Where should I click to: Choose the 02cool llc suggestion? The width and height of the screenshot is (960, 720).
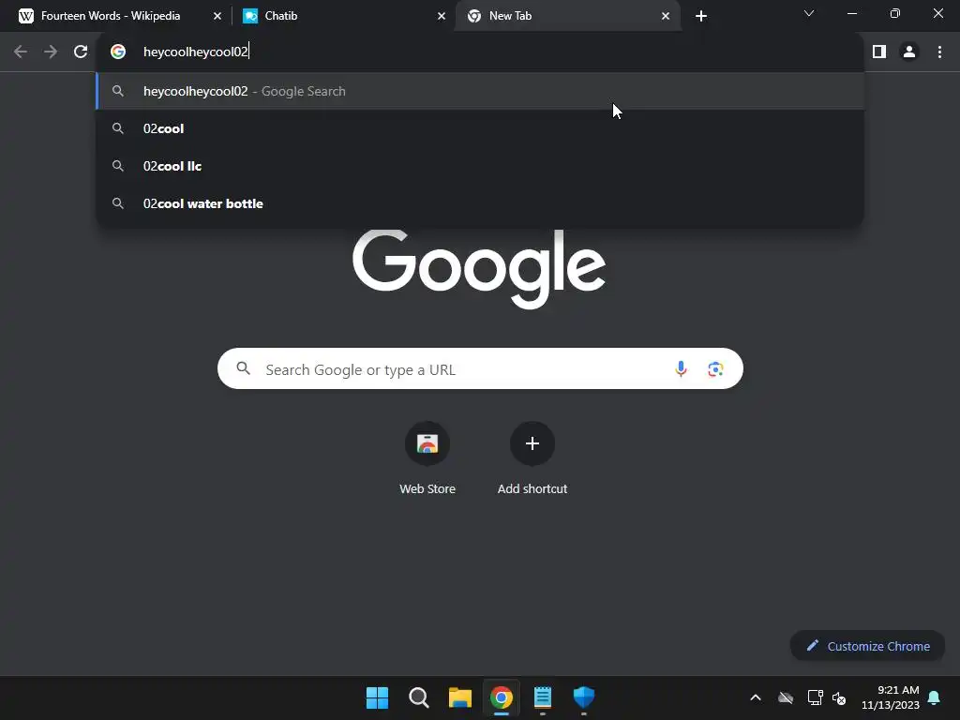(x=481, y=166)
